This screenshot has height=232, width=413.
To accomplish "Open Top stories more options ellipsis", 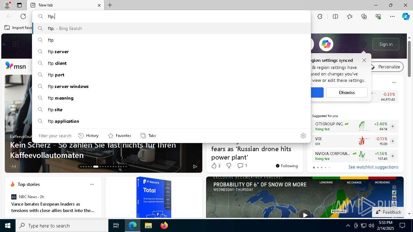I will (92, 184).
